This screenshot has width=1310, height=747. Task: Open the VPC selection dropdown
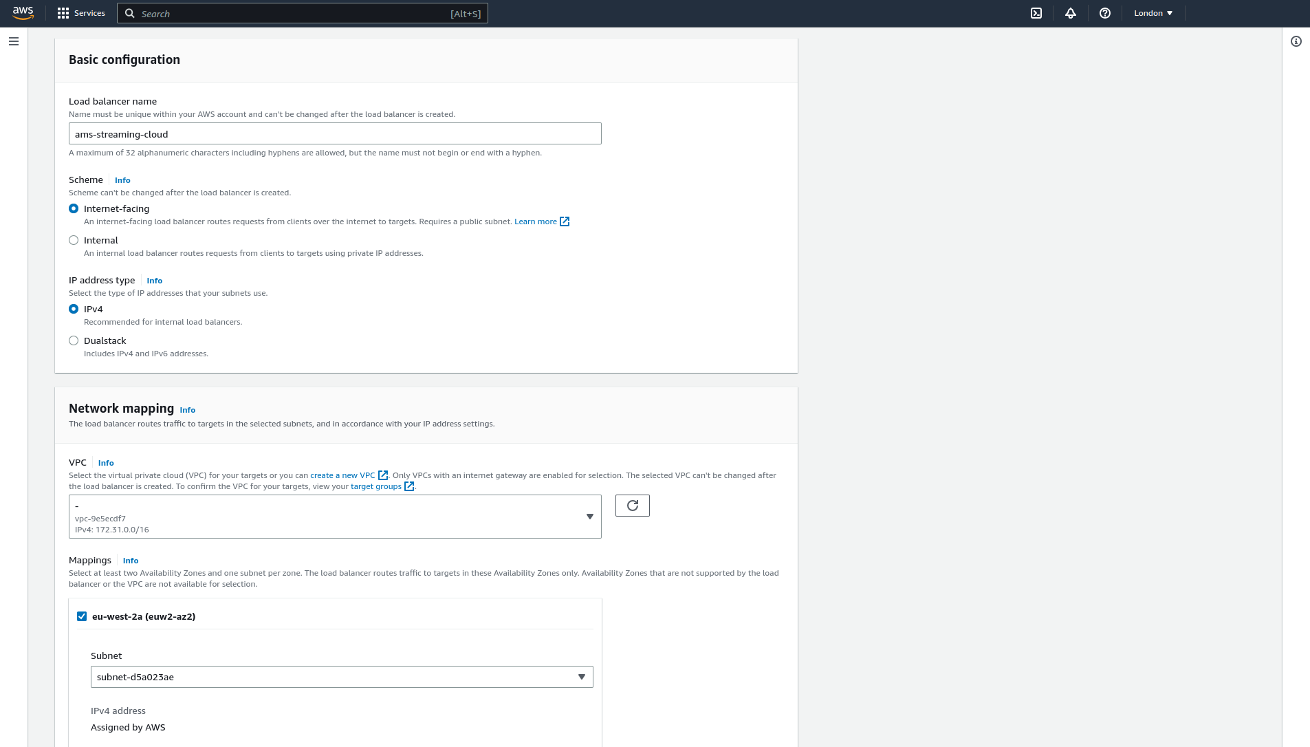point(335,517)
